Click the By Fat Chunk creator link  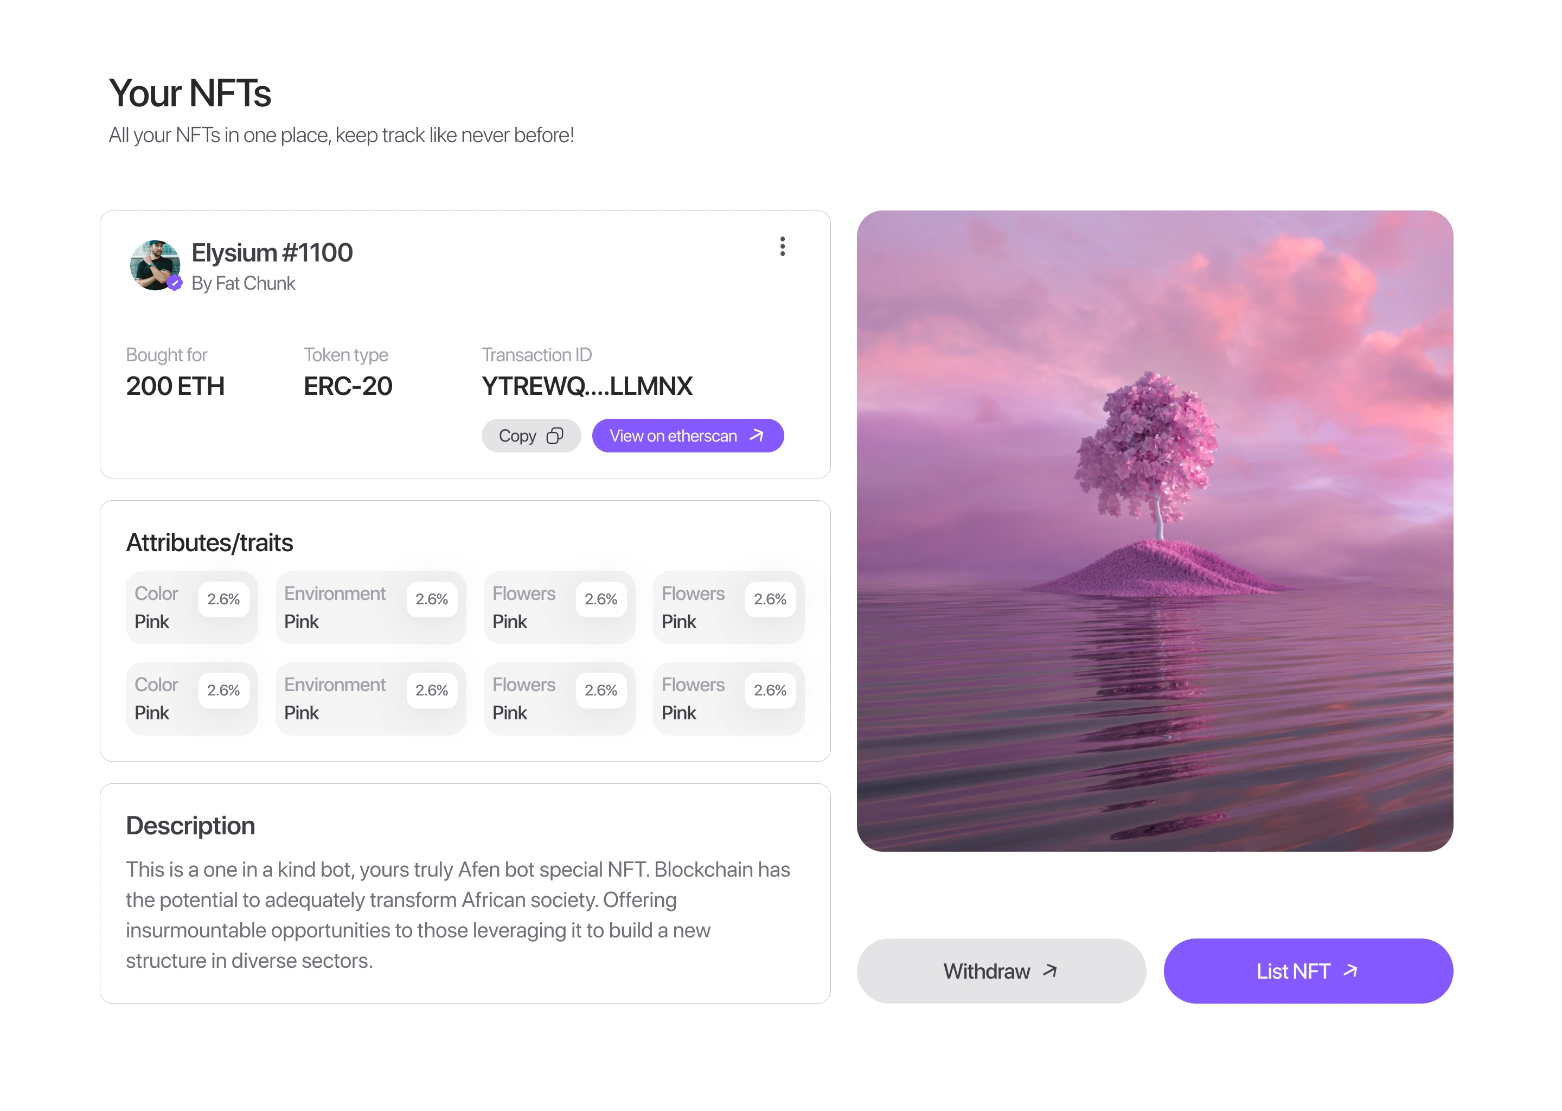tap(244, 283)
